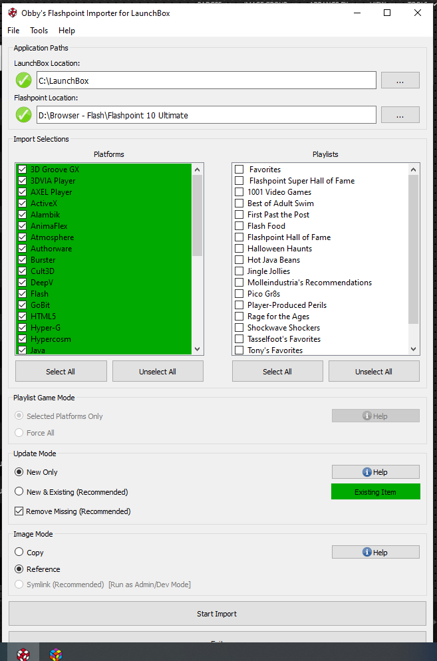Image resolution: width=437 pixels, height=661 pixels.
Task: Open the File menu
Action: click(x=13, y=31)
